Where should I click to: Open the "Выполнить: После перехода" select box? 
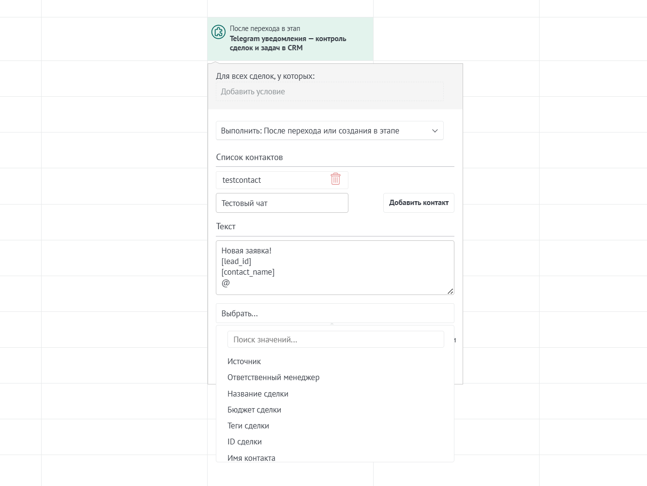coord(330,131)
